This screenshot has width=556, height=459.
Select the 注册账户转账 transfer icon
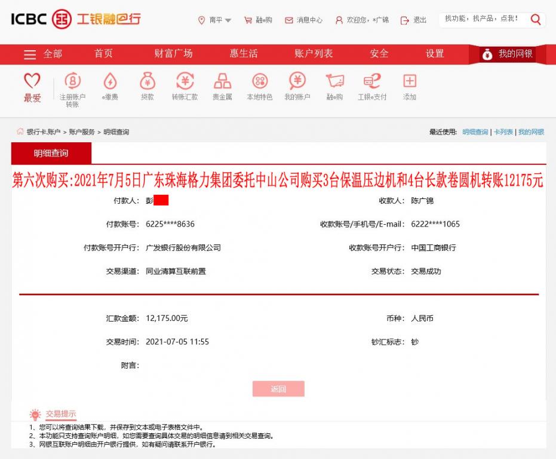coord(72,85)
